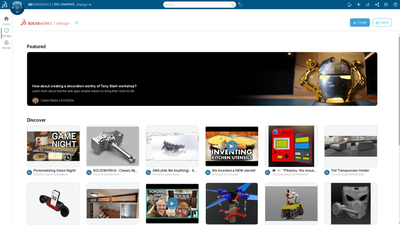Screen dimensions: 400x225
Task: Open the Mjolnir hammer thumbnail
Action: (113, 146)
